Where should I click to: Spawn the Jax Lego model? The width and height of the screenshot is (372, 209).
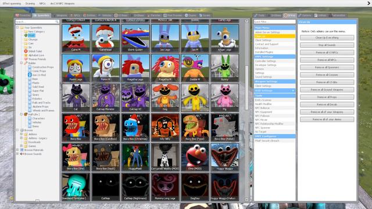coord(165,38)
